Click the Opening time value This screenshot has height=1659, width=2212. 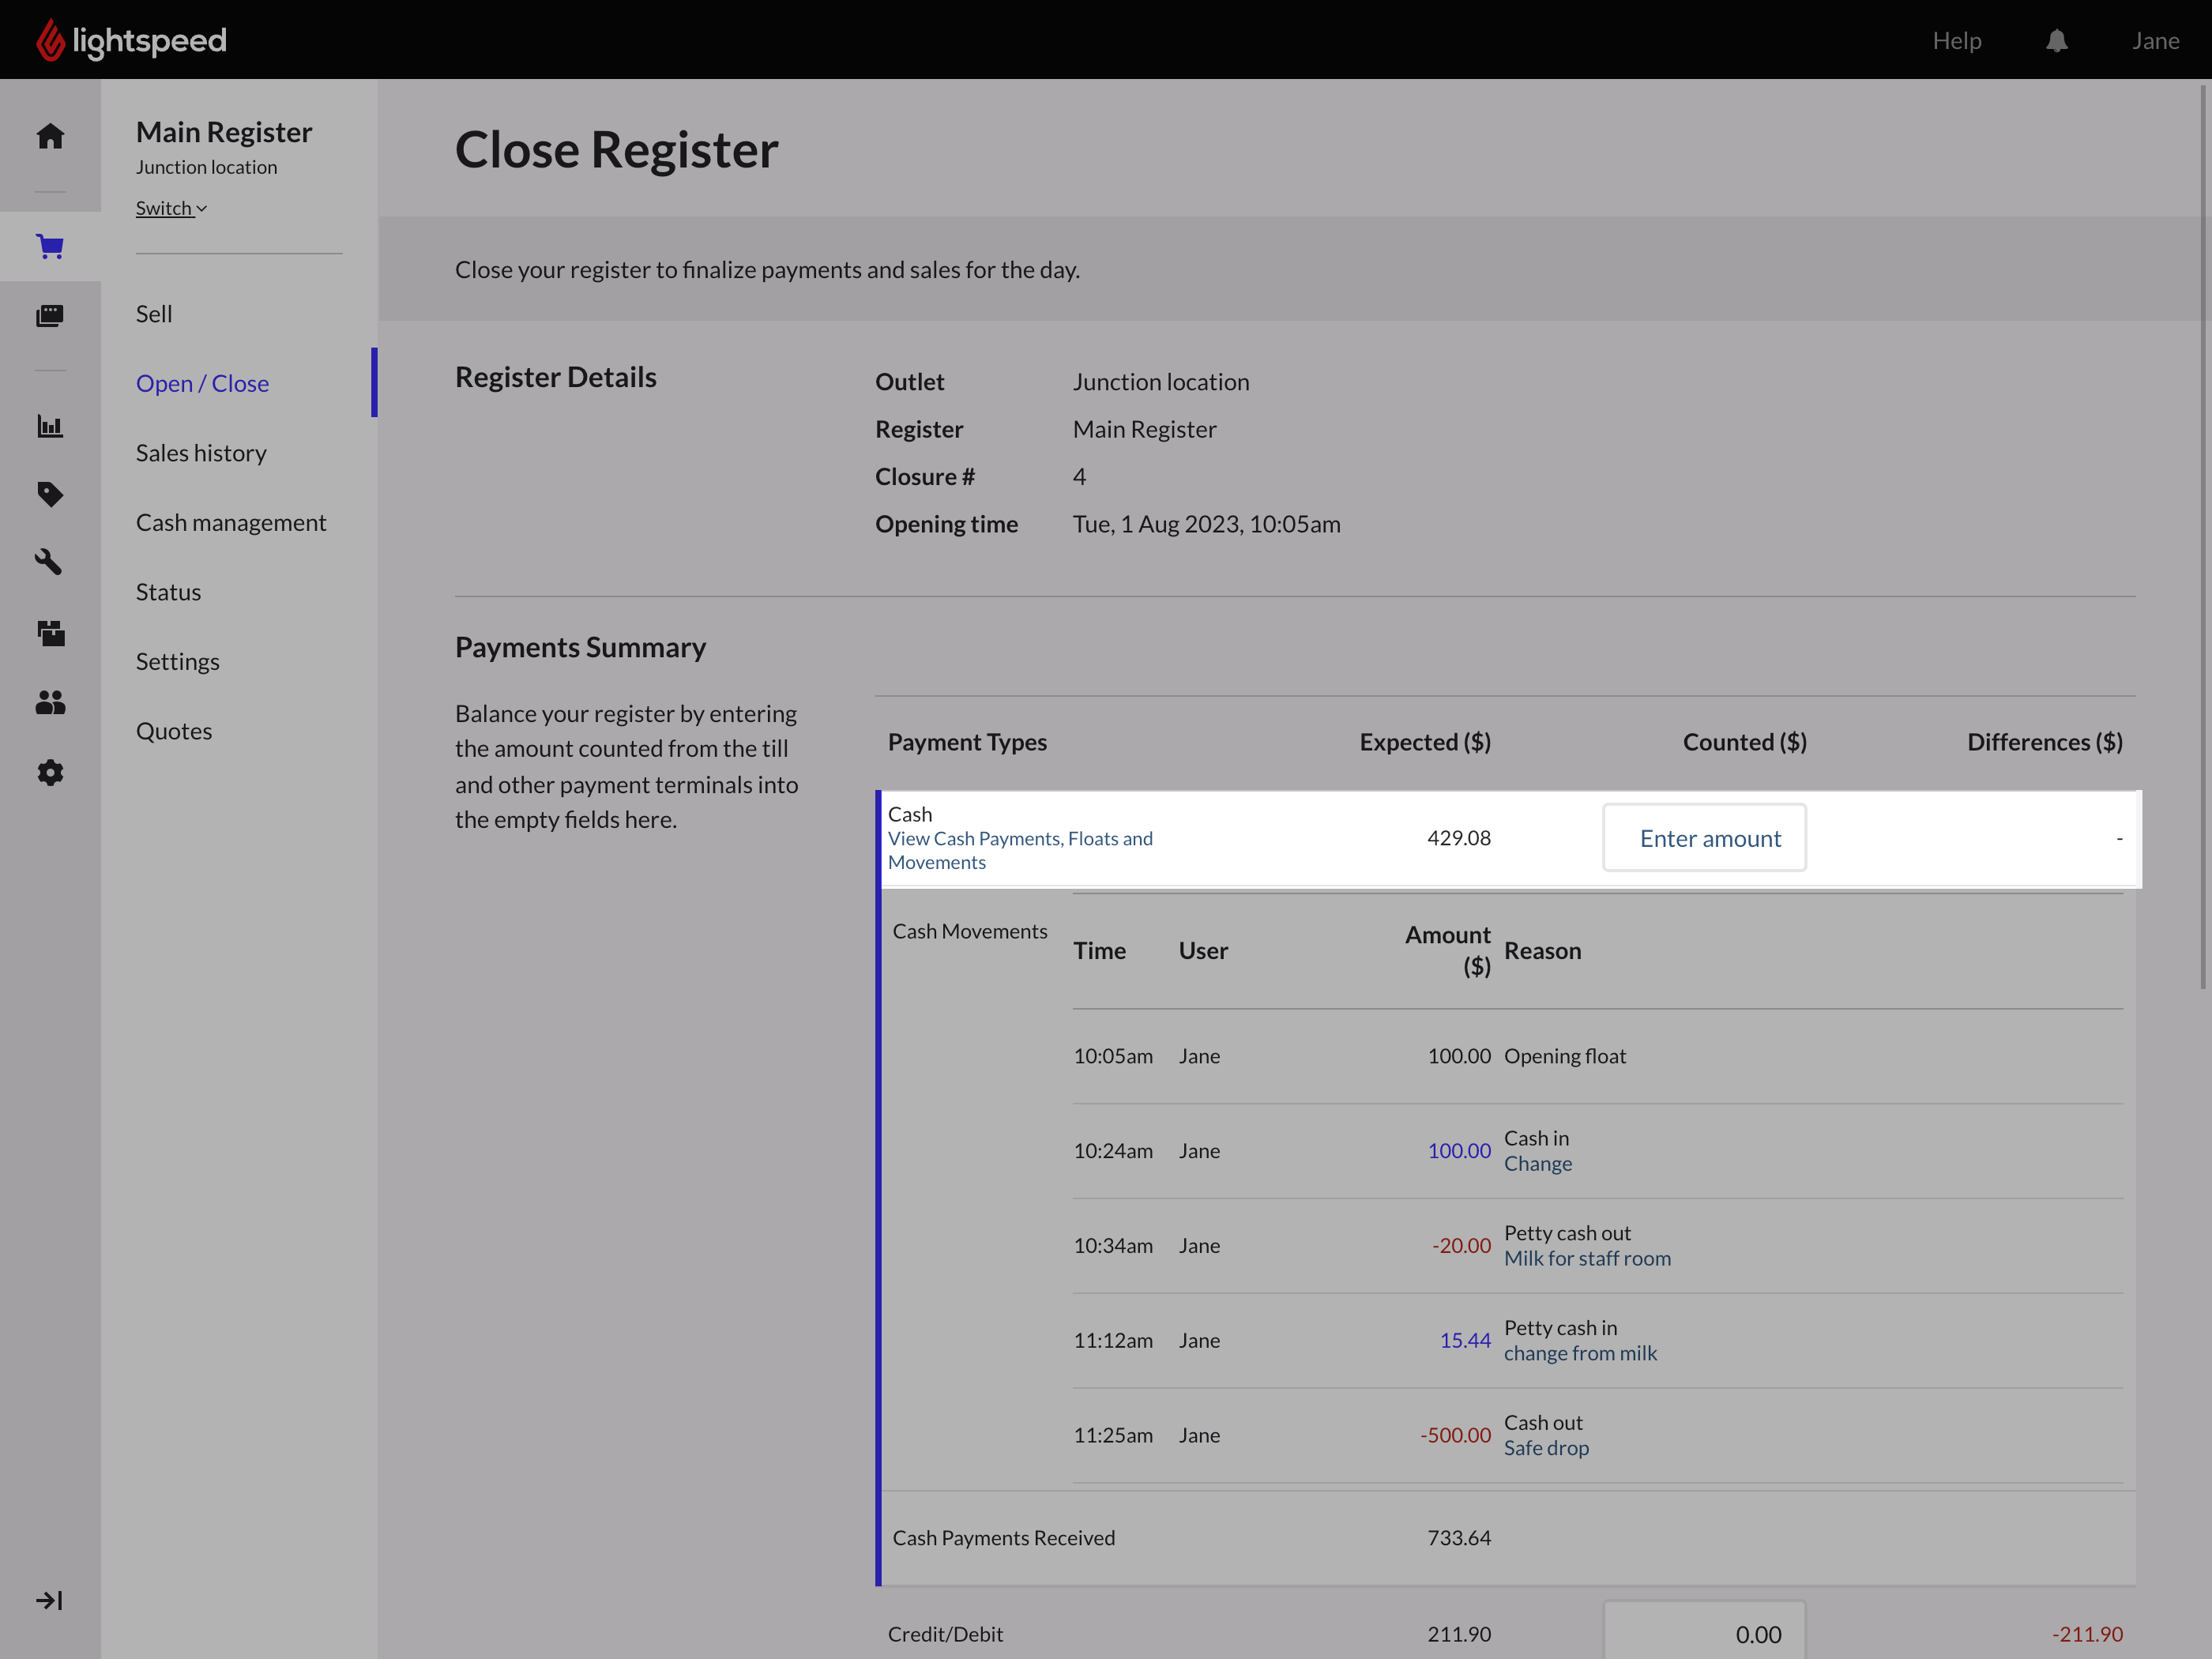point(1206,524)
